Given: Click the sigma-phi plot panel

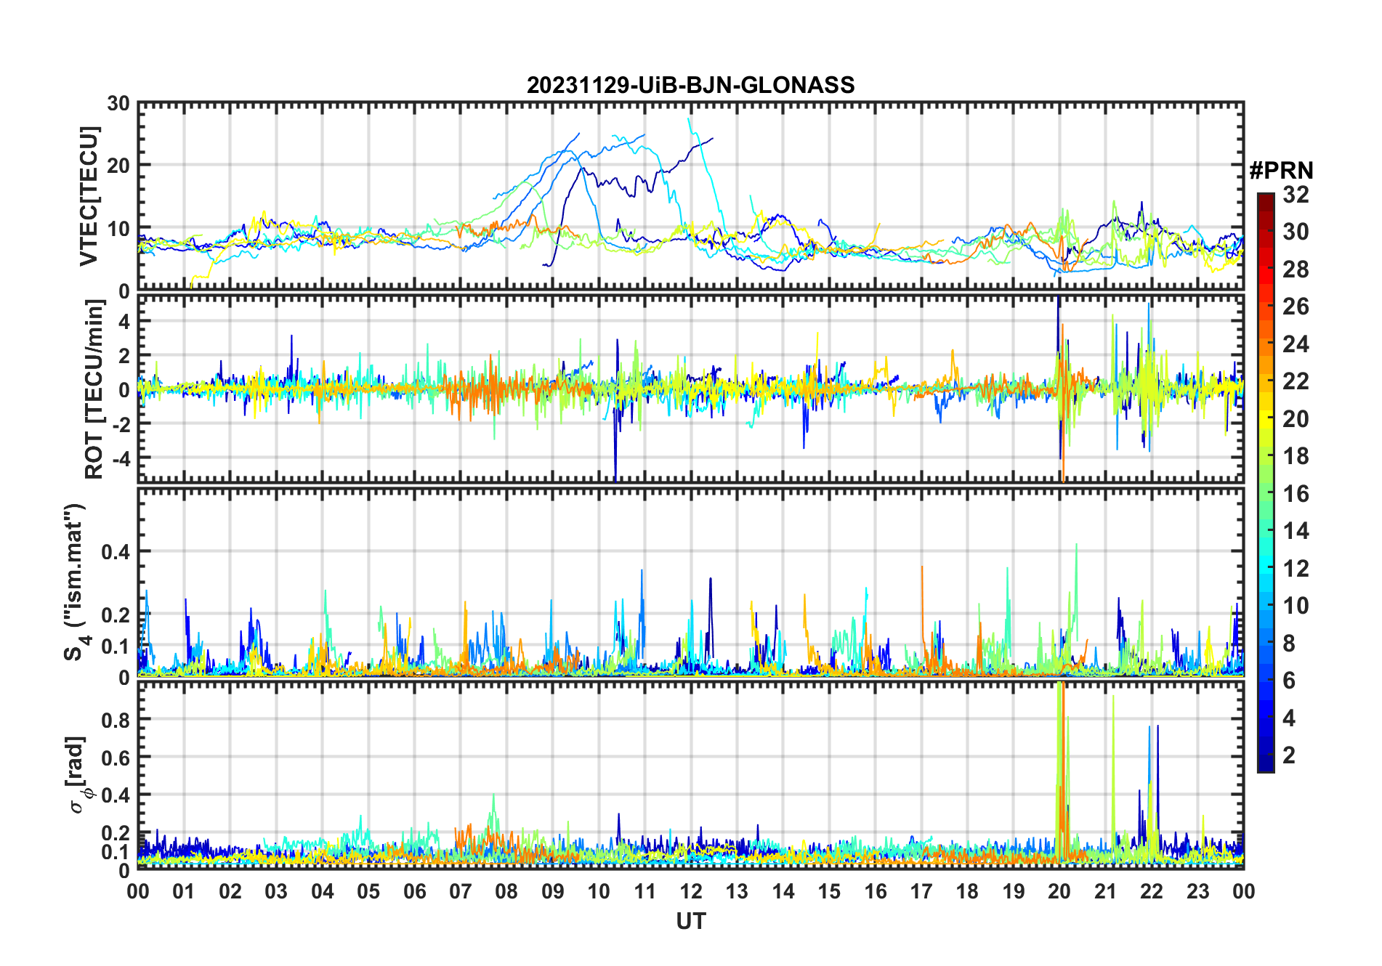Looking at the screenshot, I should (x=690, y=775).
